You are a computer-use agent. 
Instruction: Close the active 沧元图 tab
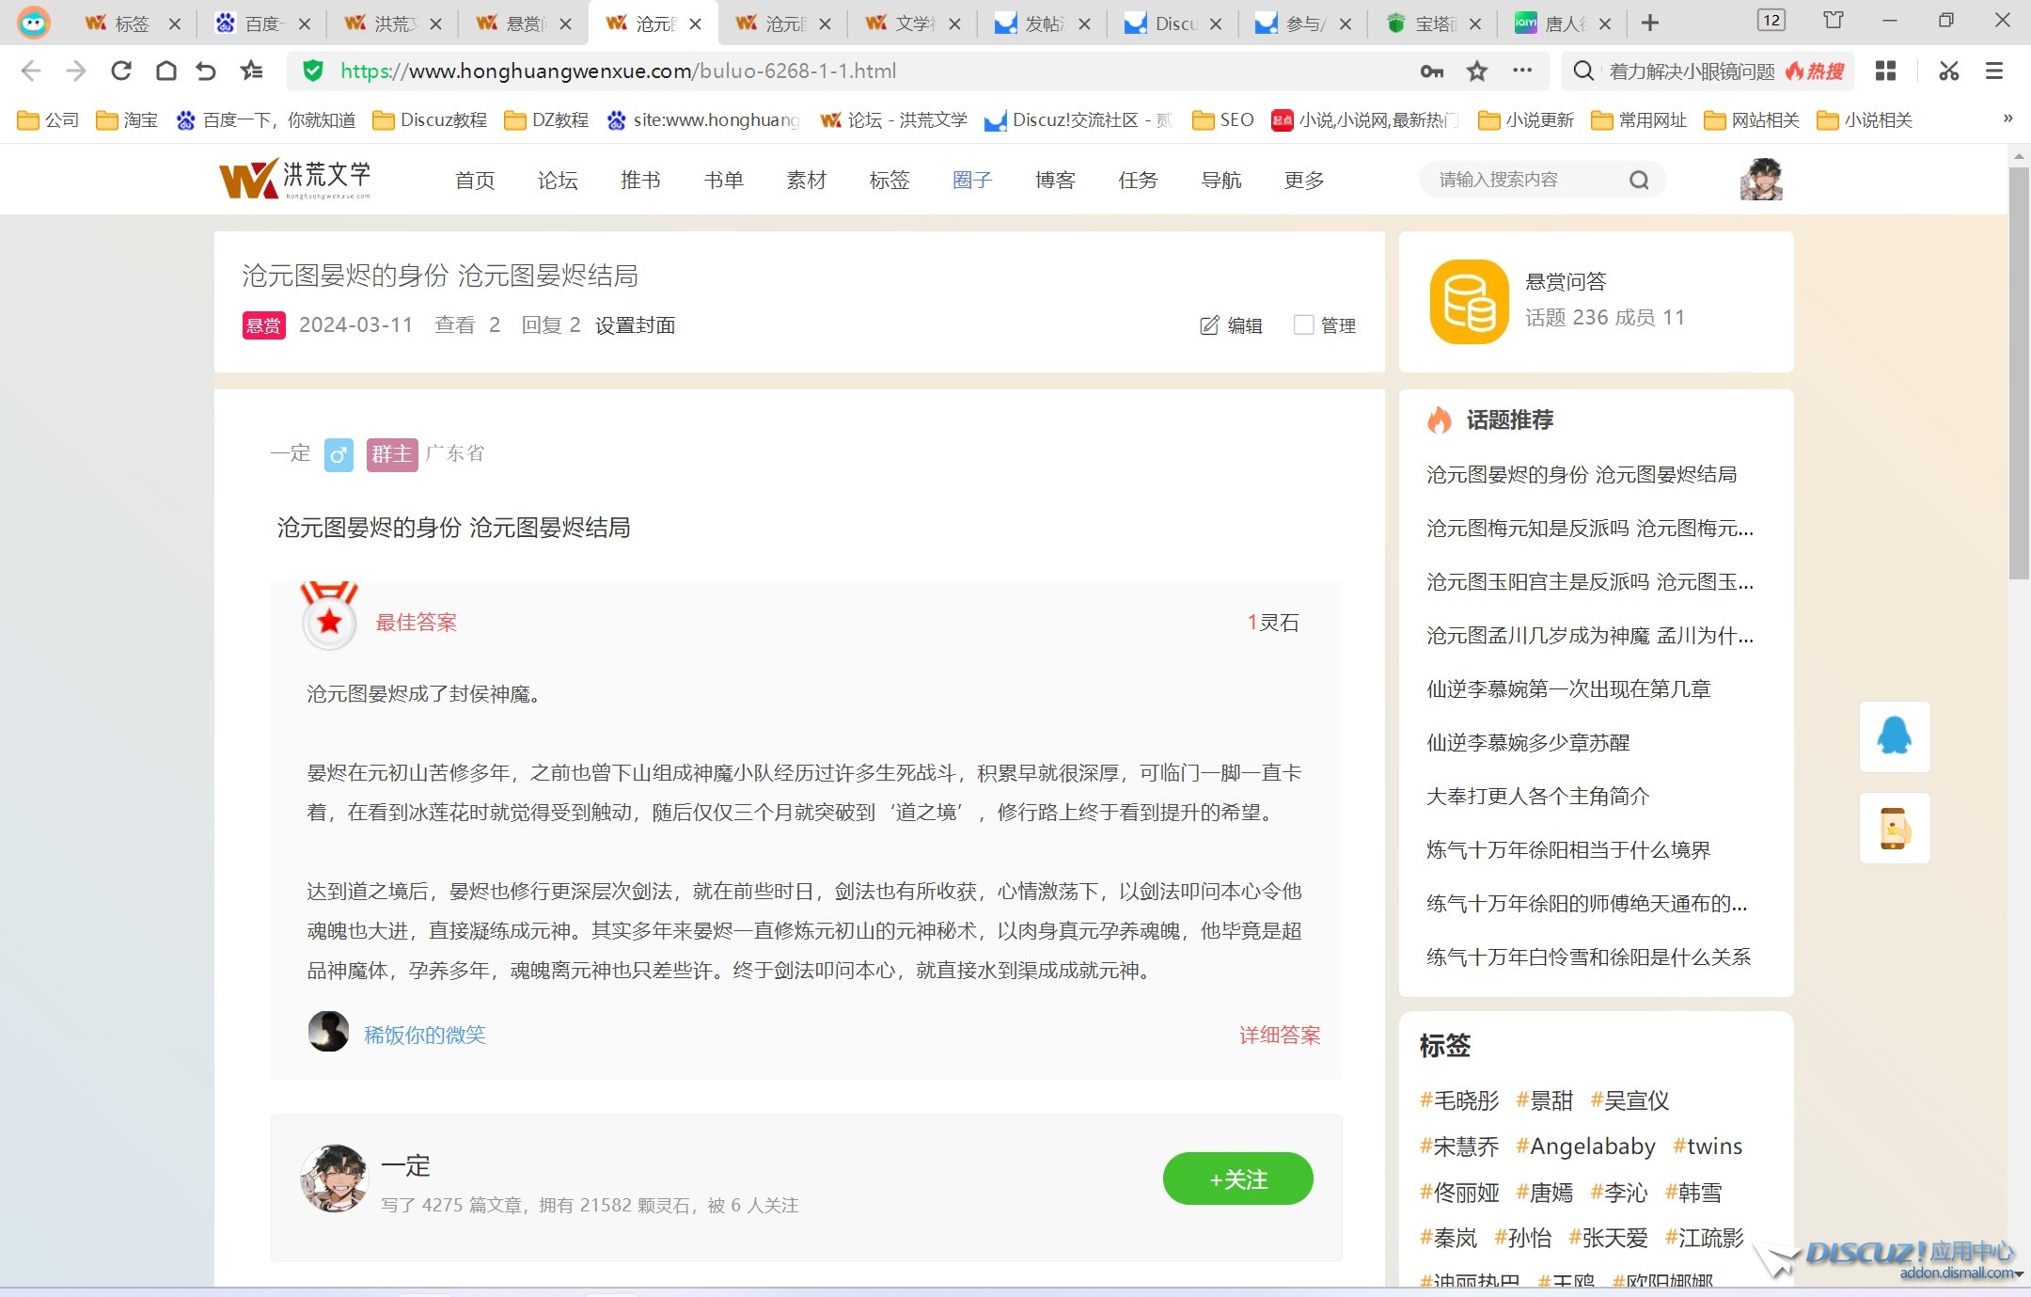coord(696,24)
